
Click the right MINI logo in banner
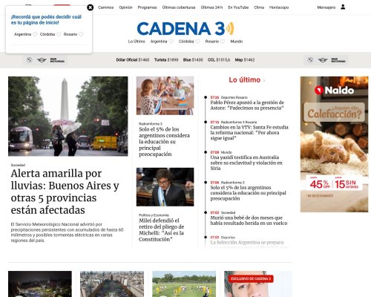pos(323,60)
